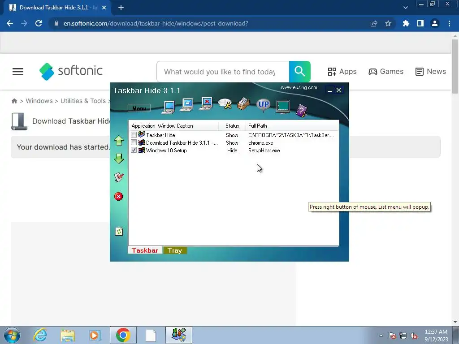Click the Softonic logo
Viewport: 459px width, 344px height.
(71, 71)
